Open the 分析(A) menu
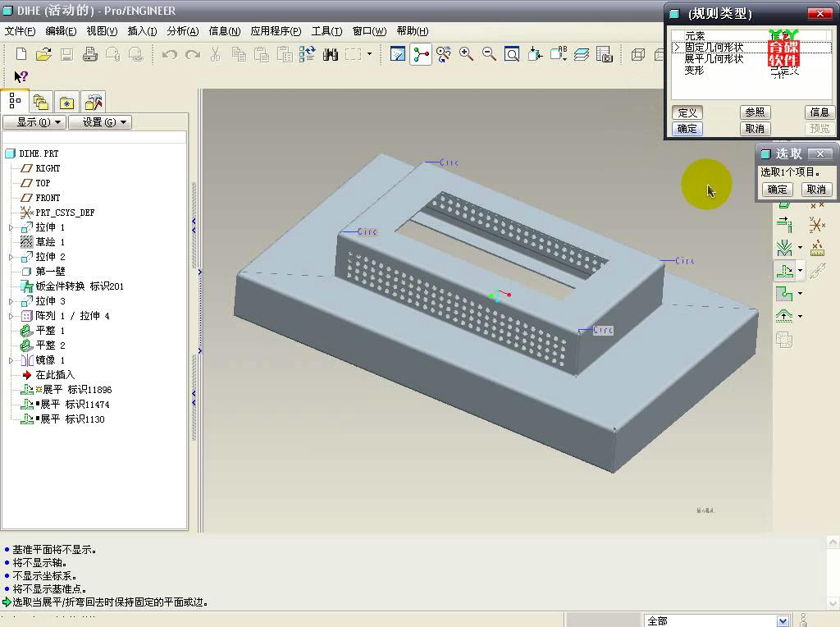This screenshot has width=840, height=627. coord(183,31)
